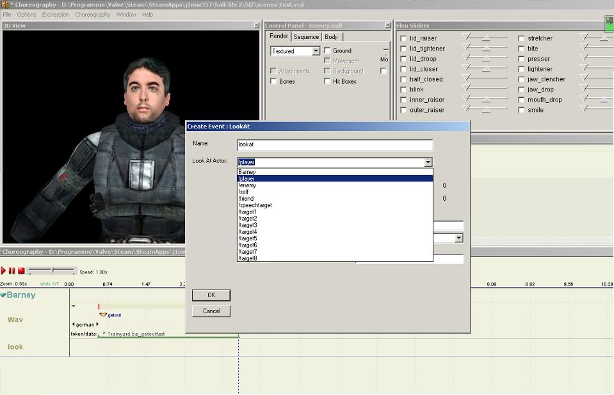Pick !target4 in the dropdown
The width and height of the screenshot is (614, 395).
[335, 231]
